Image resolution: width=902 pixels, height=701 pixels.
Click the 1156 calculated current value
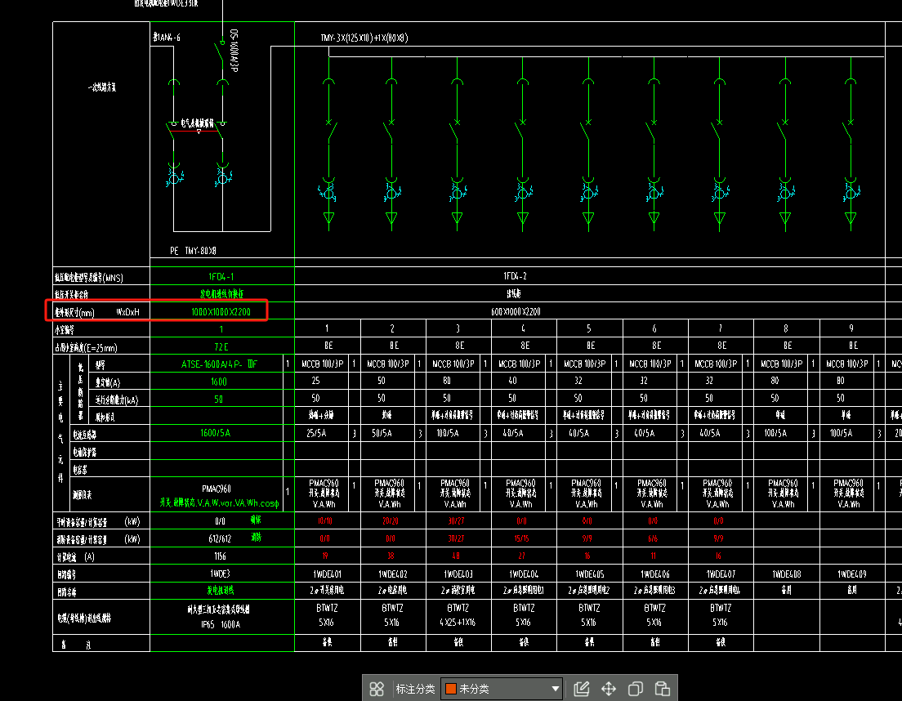pyautogui.click(x=220, y=556)
